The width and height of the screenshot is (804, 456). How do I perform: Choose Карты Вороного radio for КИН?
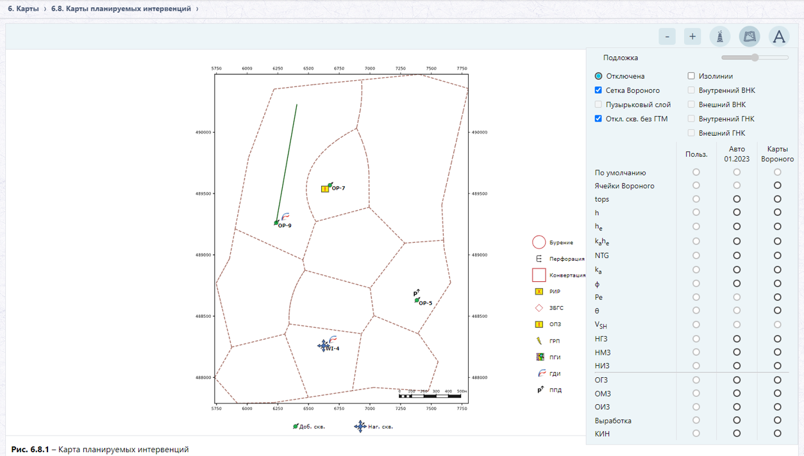pos(777,434)
